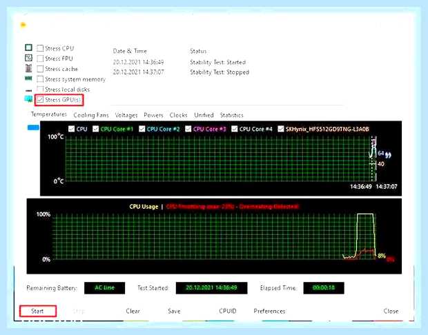The height and width of the screenshot is (335, 428).
Task: Enable the Stress FPU checkbox
Action: (x=40, y=59)
